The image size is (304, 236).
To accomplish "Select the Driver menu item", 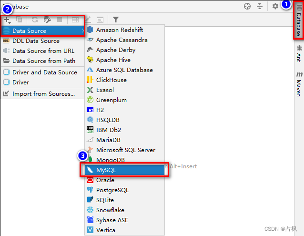I will pos(43,82).
